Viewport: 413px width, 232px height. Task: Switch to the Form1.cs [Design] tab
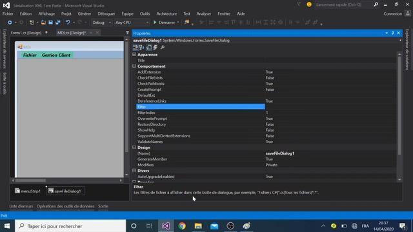click(26, 33)
